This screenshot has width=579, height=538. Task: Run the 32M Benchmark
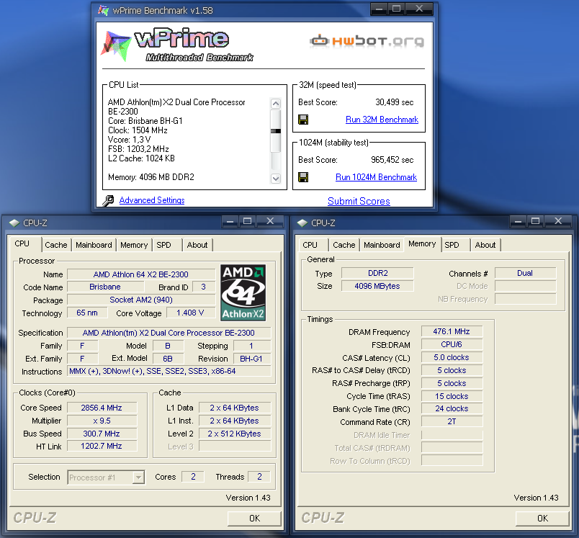pyautogui.click(x=382, y=120)
